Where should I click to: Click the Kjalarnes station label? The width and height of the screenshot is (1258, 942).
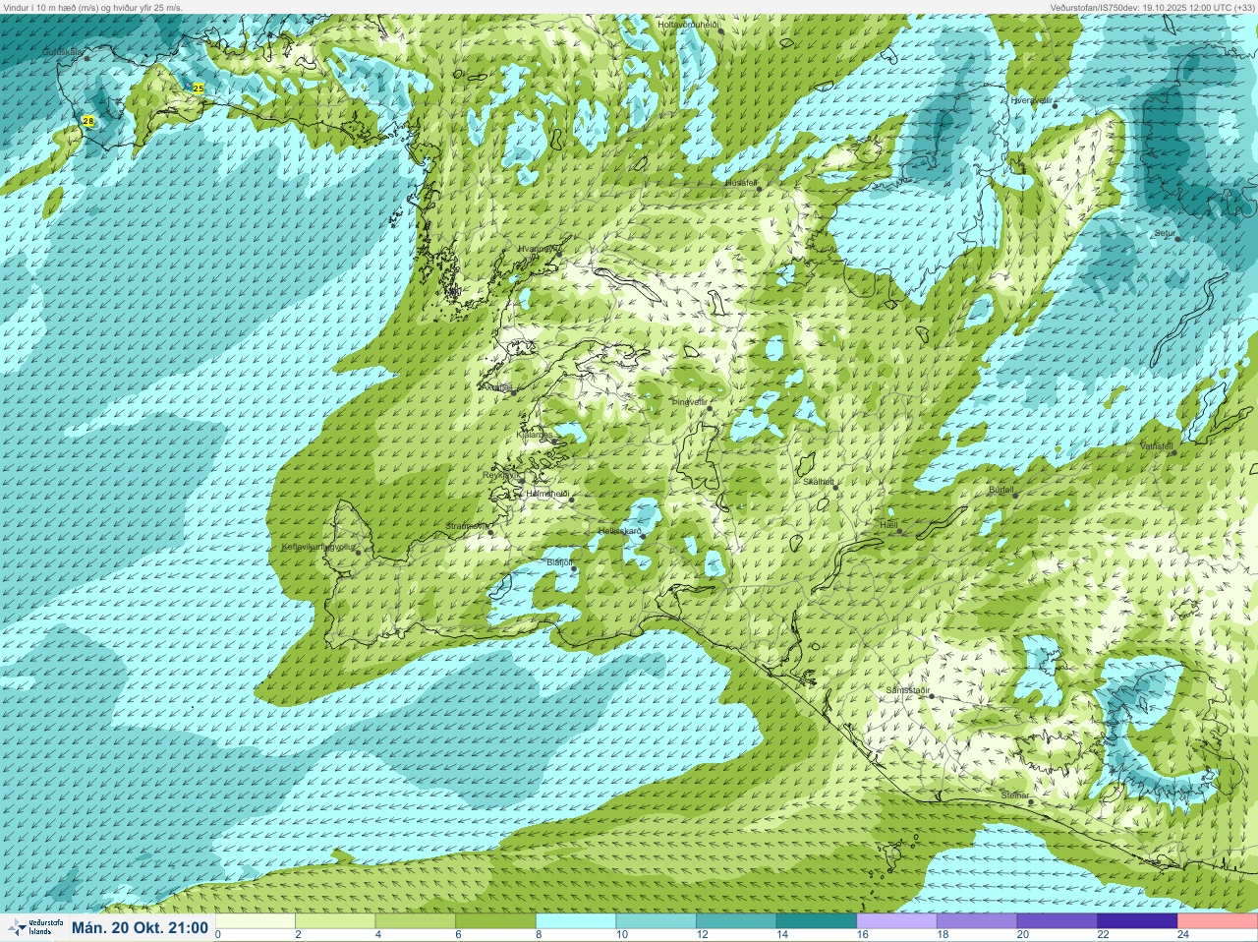pos(535,434)
